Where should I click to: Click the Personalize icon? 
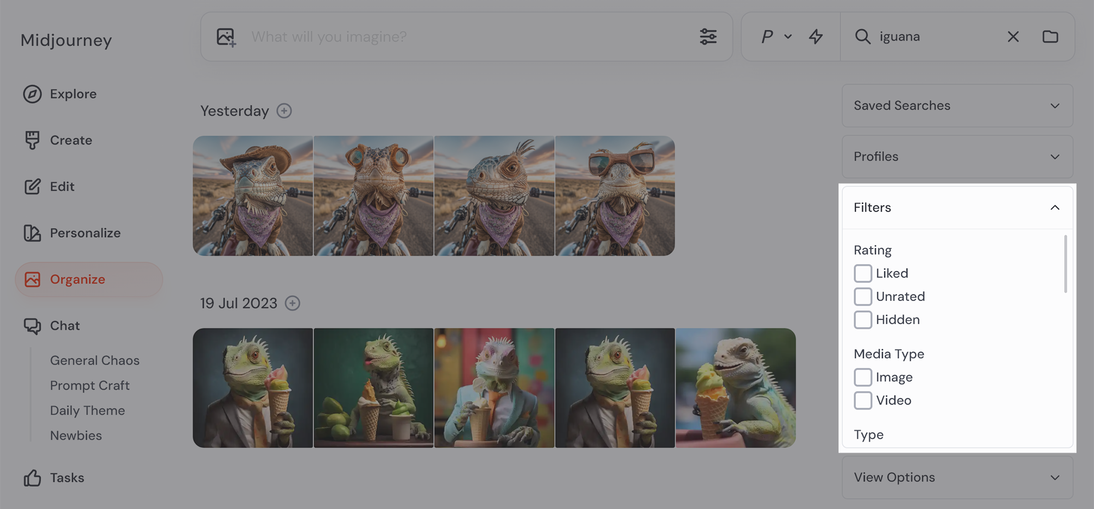[x=32, y=233]
